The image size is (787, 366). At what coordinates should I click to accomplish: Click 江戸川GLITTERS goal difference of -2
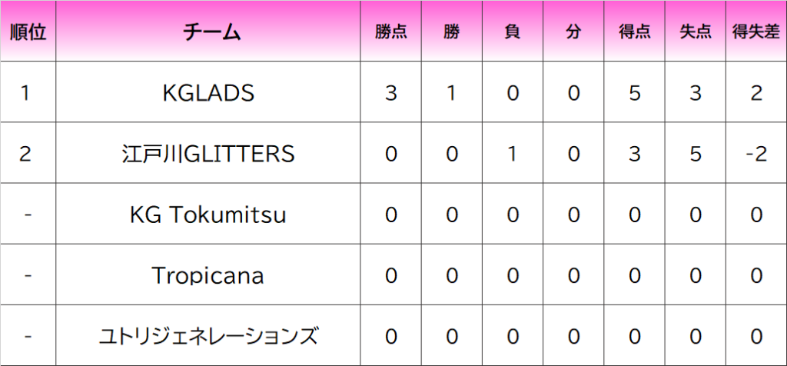(x=756, y=154)
